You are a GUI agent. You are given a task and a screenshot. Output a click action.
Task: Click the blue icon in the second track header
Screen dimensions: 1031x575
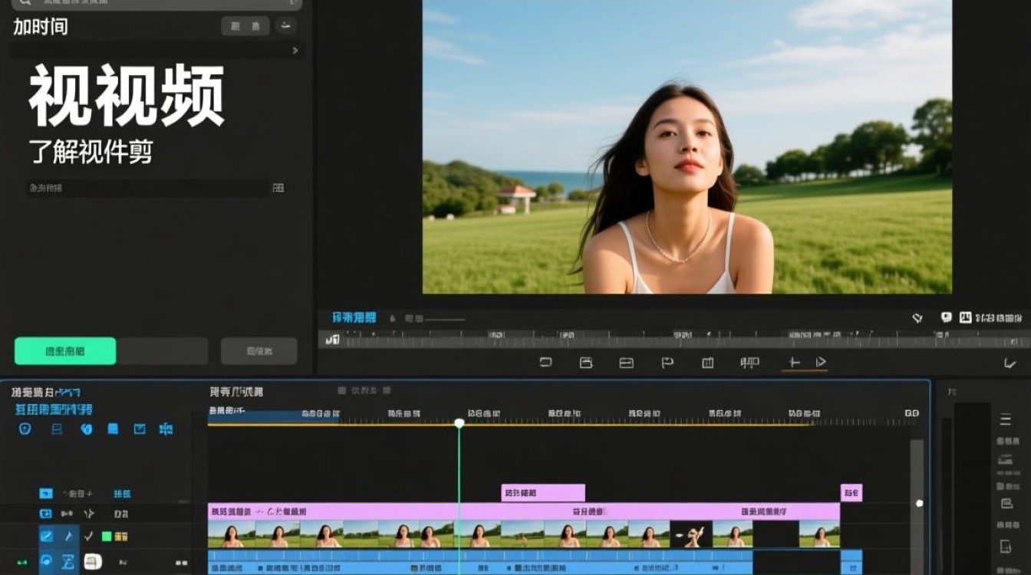46,514
